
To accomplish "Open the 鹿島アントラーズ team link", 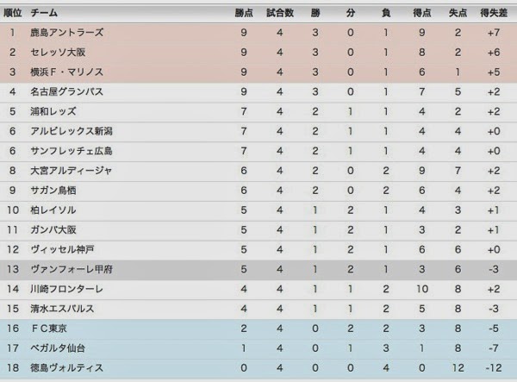I will click(66, 33).
